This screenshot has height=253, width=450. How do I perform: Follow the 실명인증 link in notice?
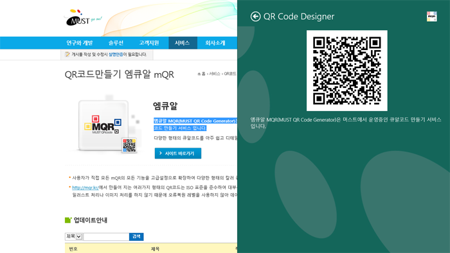pos(116,55)
